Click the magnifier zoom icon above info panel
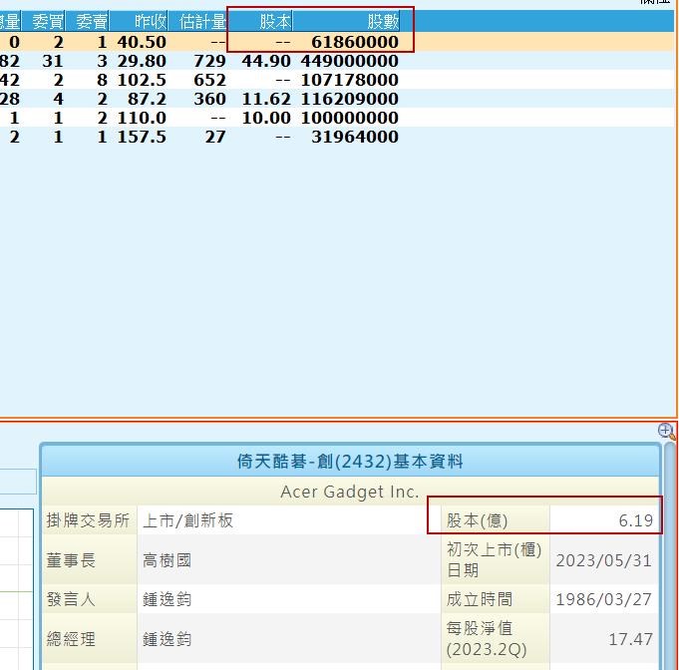Image resolution: width=679 pixels, height=670 pixels. (667, 432)
